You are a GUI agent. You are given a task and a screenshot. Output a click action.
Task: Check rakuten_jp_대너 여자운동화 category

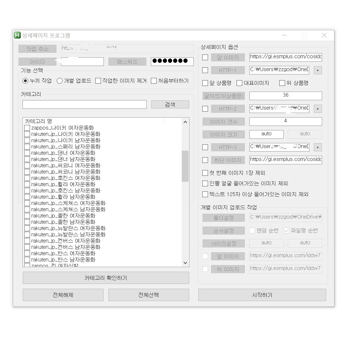pos(27,153)
